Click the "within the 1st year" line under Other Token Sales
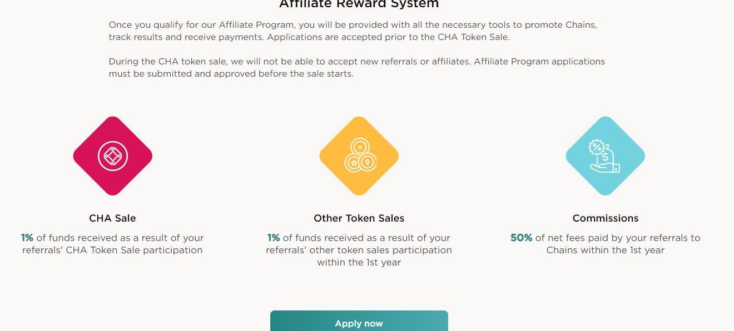 tap(359, 262)
